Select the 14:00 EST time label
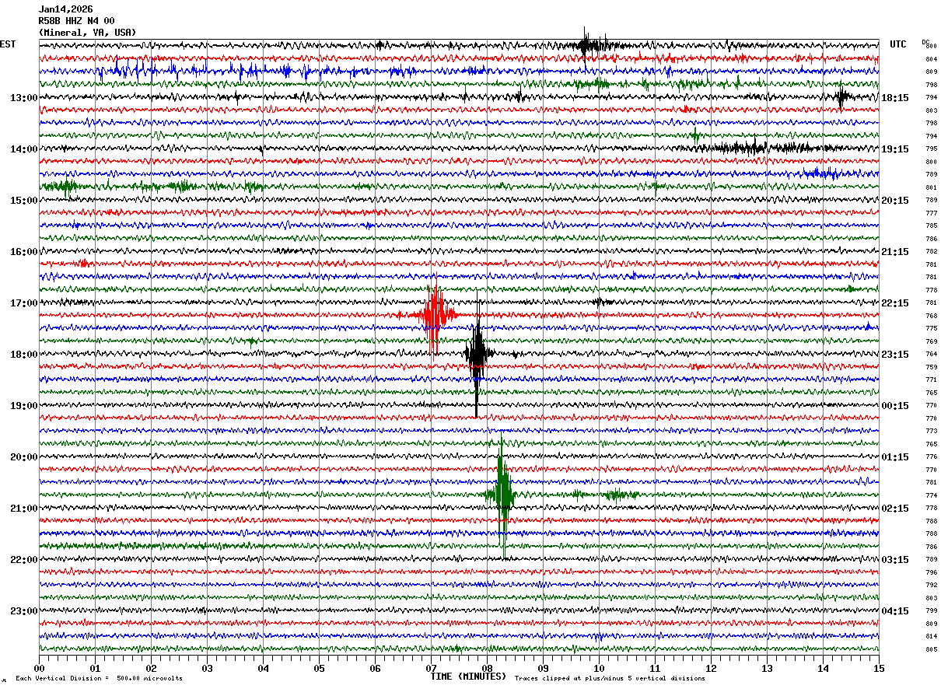The image size is (941, 689). (x=24, y=149)
